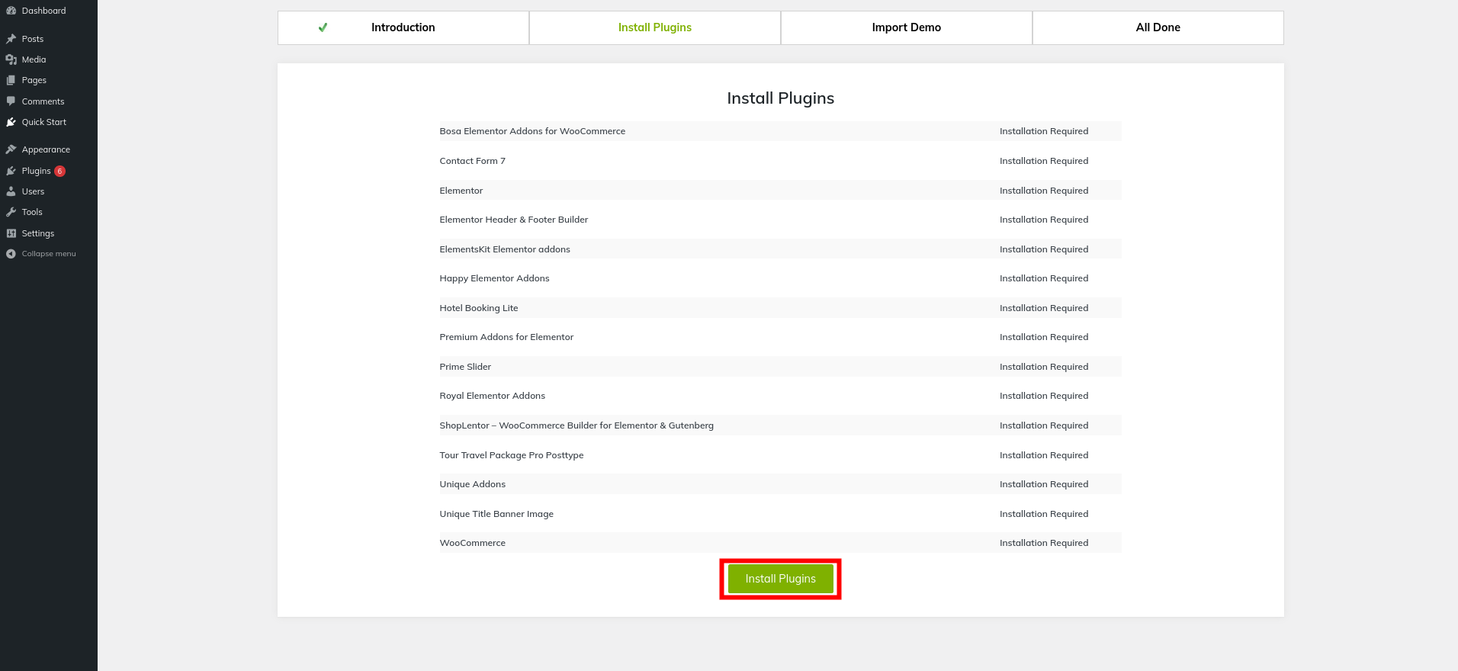This screenshot has width=1458, height=671.
Task: Click the Settings sliders icon
Action: pyautogui.click(x=11, y=233)
